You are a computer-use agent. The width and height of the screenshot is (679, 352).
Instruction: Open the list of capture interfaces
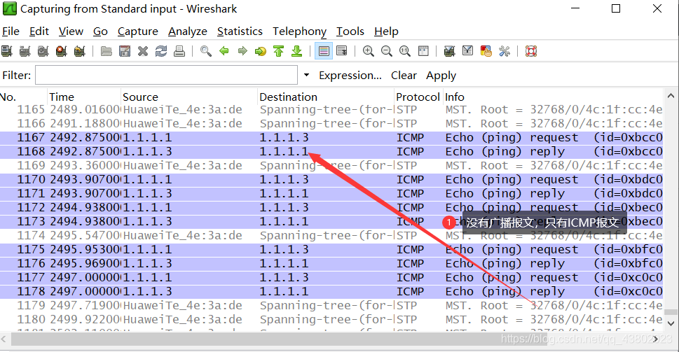point(7,51)
